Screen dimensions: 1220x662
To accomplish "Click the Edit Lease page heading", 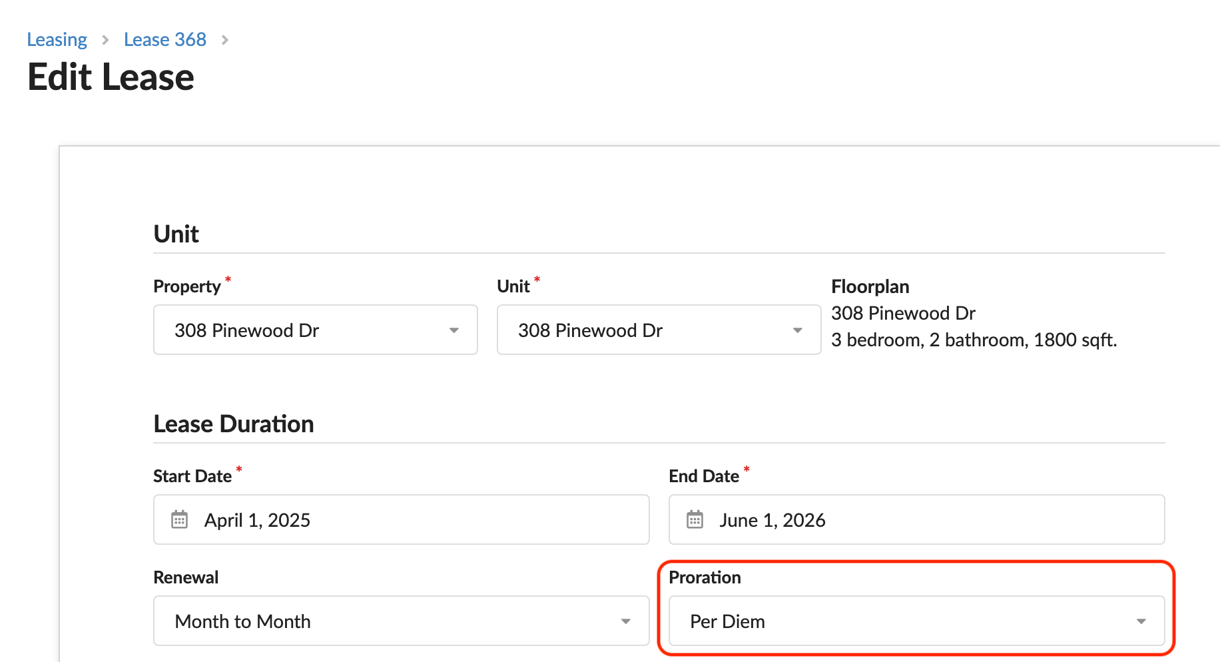I will click(111, 77).
